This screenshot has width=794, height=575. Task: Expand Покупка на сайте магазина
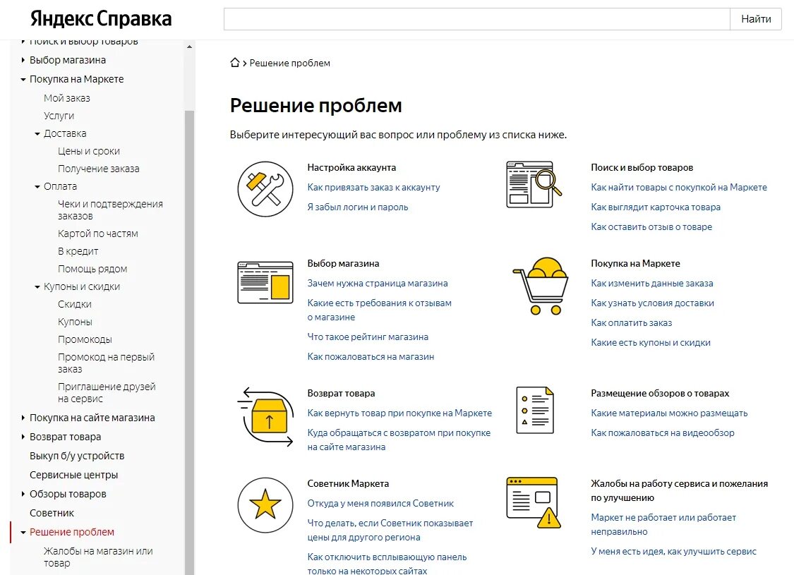tap(23, 418)
